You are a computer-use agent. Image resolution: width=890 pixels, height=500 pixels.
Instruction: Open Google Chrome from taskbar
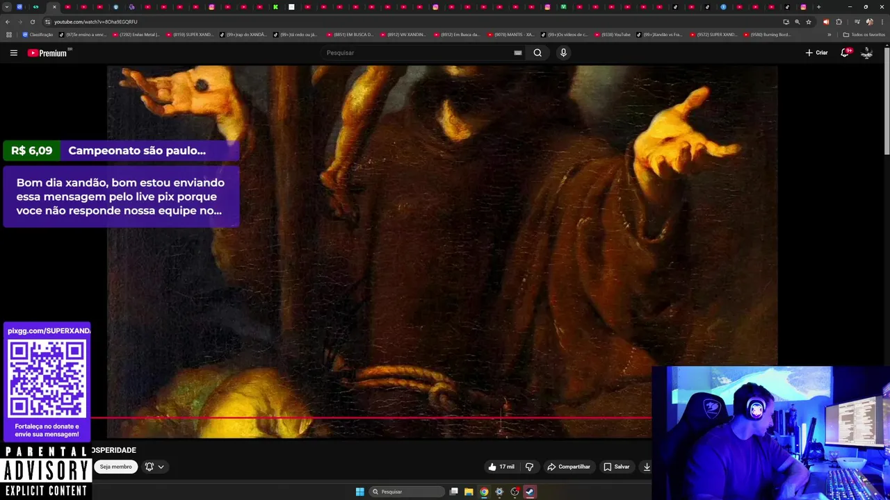484,492
